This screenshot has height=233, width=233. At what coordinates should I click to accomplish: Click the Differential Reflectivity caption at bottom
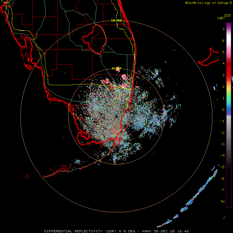click(x=116, y=231)
